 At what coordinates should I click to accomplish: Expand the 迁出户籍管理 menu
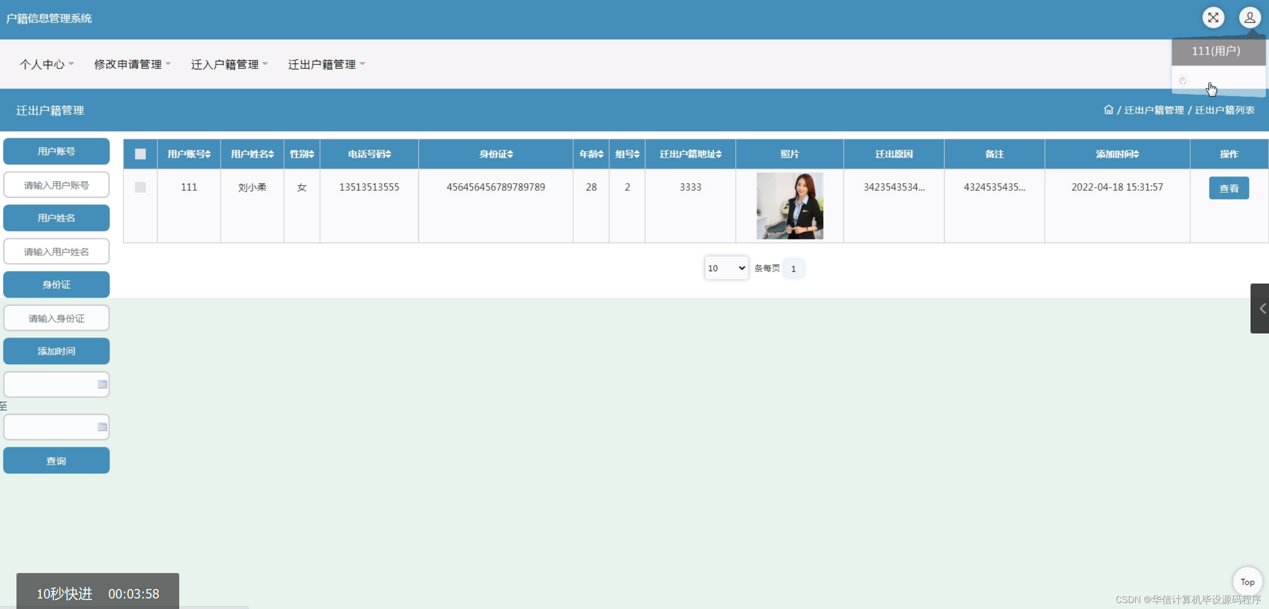coord(326,64)
